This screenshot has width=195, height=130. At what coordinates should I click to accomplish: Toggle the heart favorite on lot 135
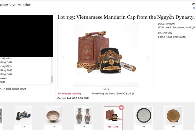(121, 107)
